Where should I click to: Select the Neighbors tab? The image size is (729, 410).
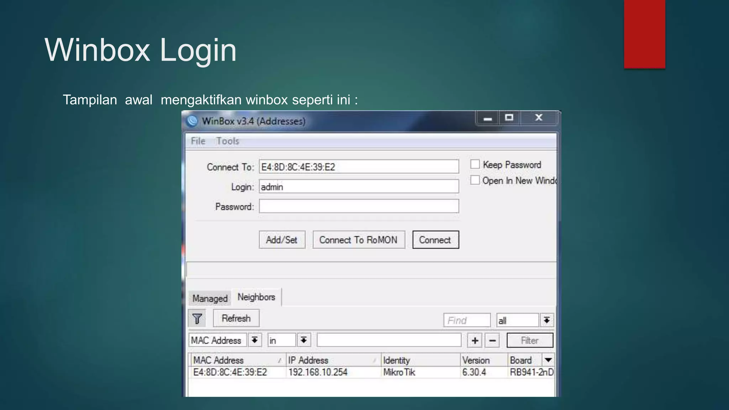pos(256,297)
